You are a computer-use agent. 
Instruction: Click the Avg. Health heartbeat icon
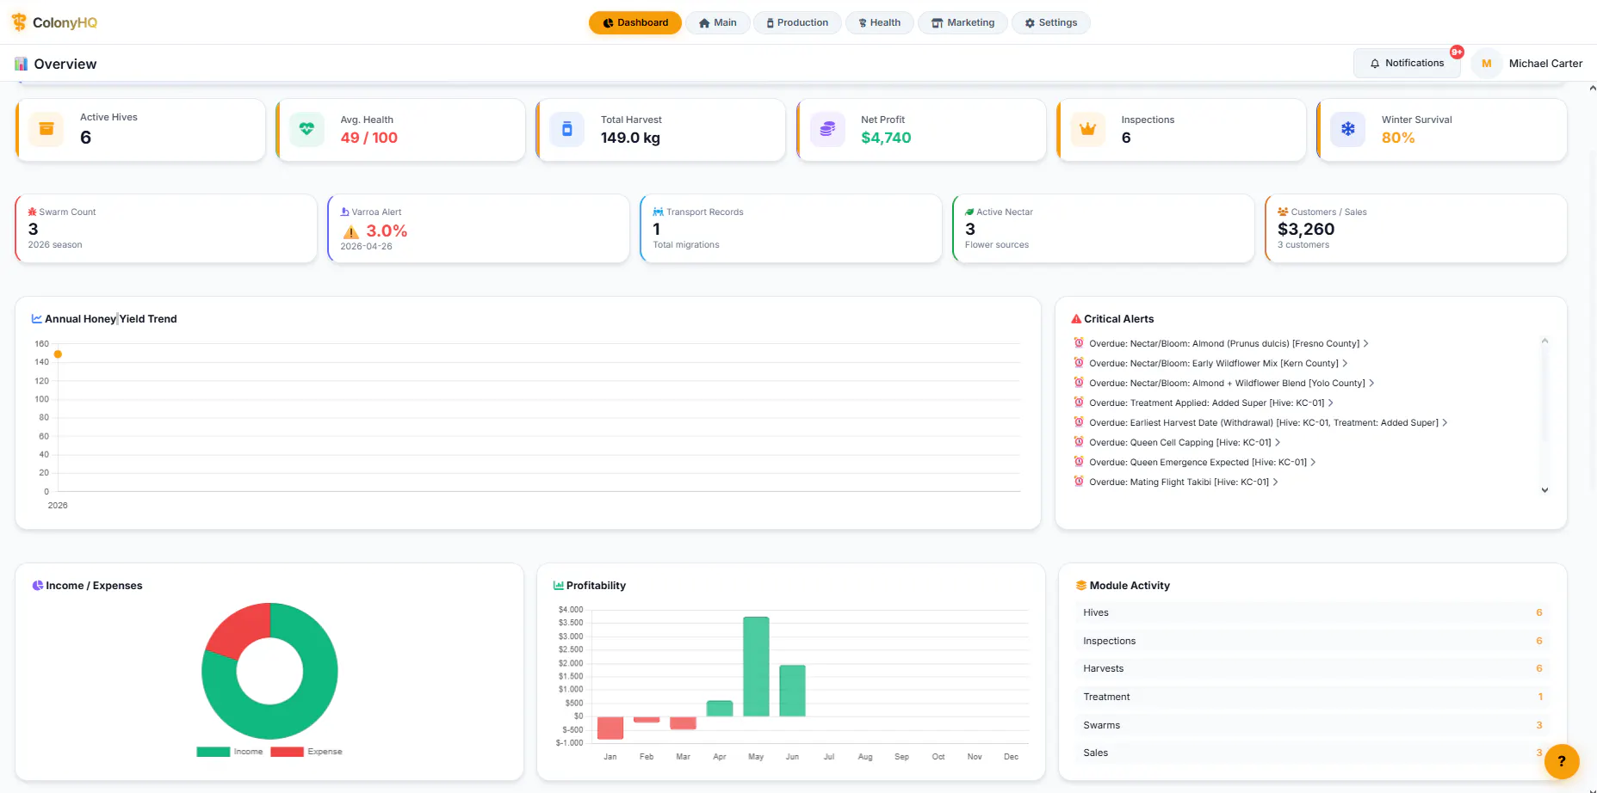pyautogui.click(x=306, y=129)
